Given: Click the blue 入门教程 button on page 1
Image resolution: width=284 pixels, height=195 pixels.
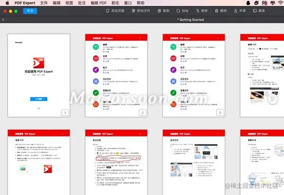Looking at the screenshot, I should point(39,99).
